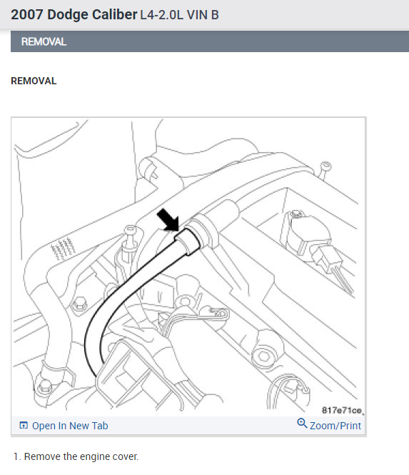Open the diagram via Open In New Tab link
The height and width of the screenshot is (475, 409).
pos(70,426)
